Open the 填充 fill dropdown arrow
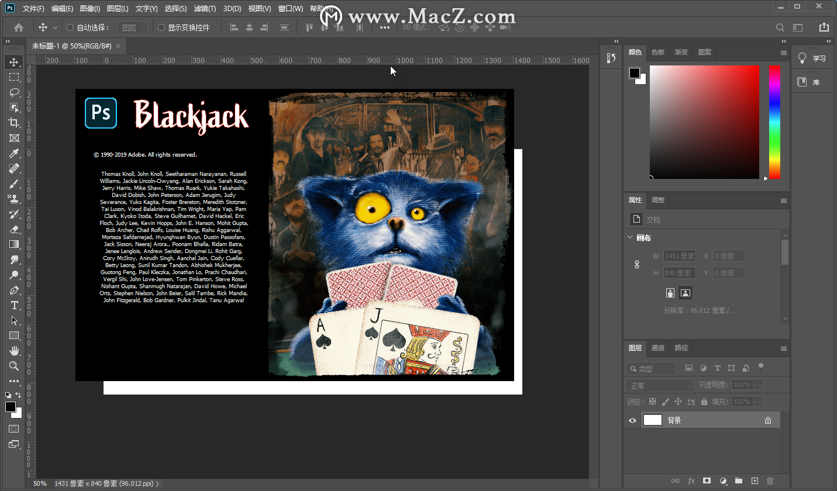This screenshot has width=837, height=491. coord(759,402)
